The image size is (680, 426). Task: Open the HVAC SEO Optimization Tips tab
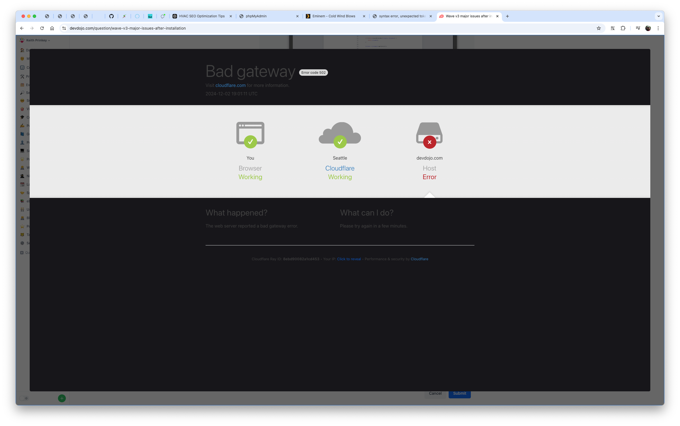pyautogui.click(x=202, y=16)
